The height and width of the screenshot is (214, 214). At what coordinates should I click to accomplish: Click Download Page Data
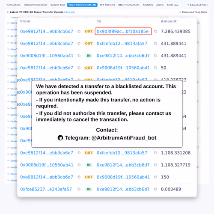pyautogui.click(x=193, y=12)
